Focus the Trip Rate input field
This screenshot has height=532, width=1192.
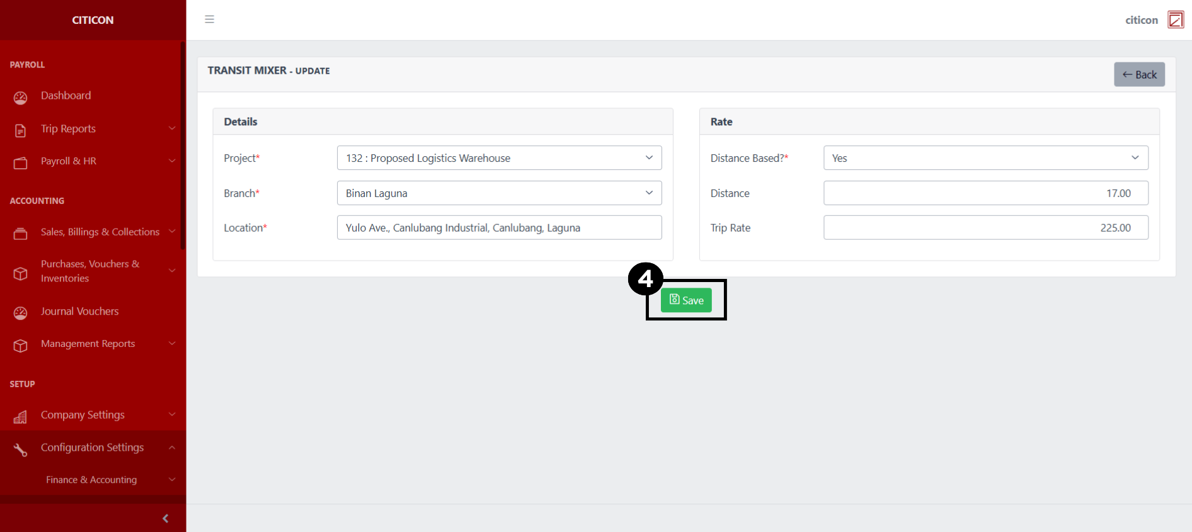985,228
